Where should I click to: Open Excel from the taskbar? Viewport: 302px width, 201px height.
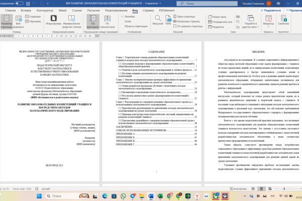point(160,196)
